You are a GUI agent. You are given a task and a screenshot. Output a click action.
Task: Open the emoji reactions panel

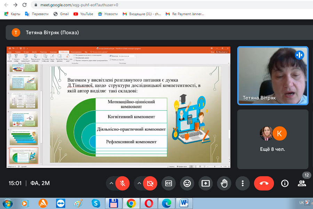[x=187, y=183]
